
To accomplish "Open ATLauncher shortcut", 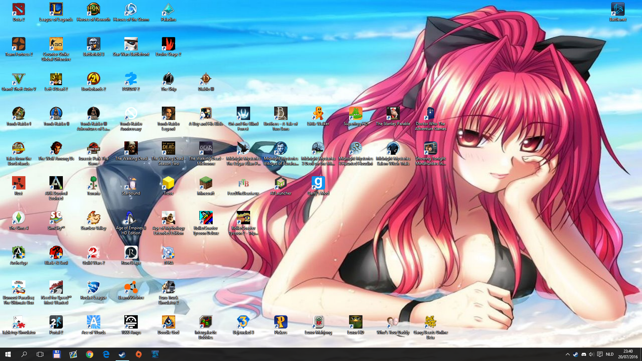I will click(x=281, y=186).
